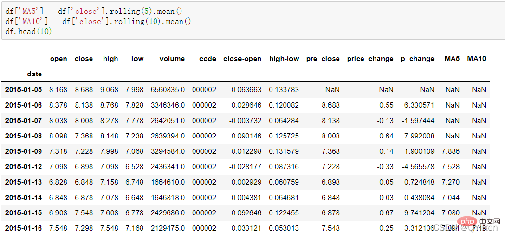Viewport: 505px width, 237px height.
Task: Select the 'close' column header
Action: pyautogui.click(x=84, y=59)
